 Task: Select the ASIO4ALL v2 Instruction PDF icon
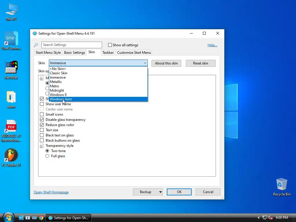(x=11, y=131)
